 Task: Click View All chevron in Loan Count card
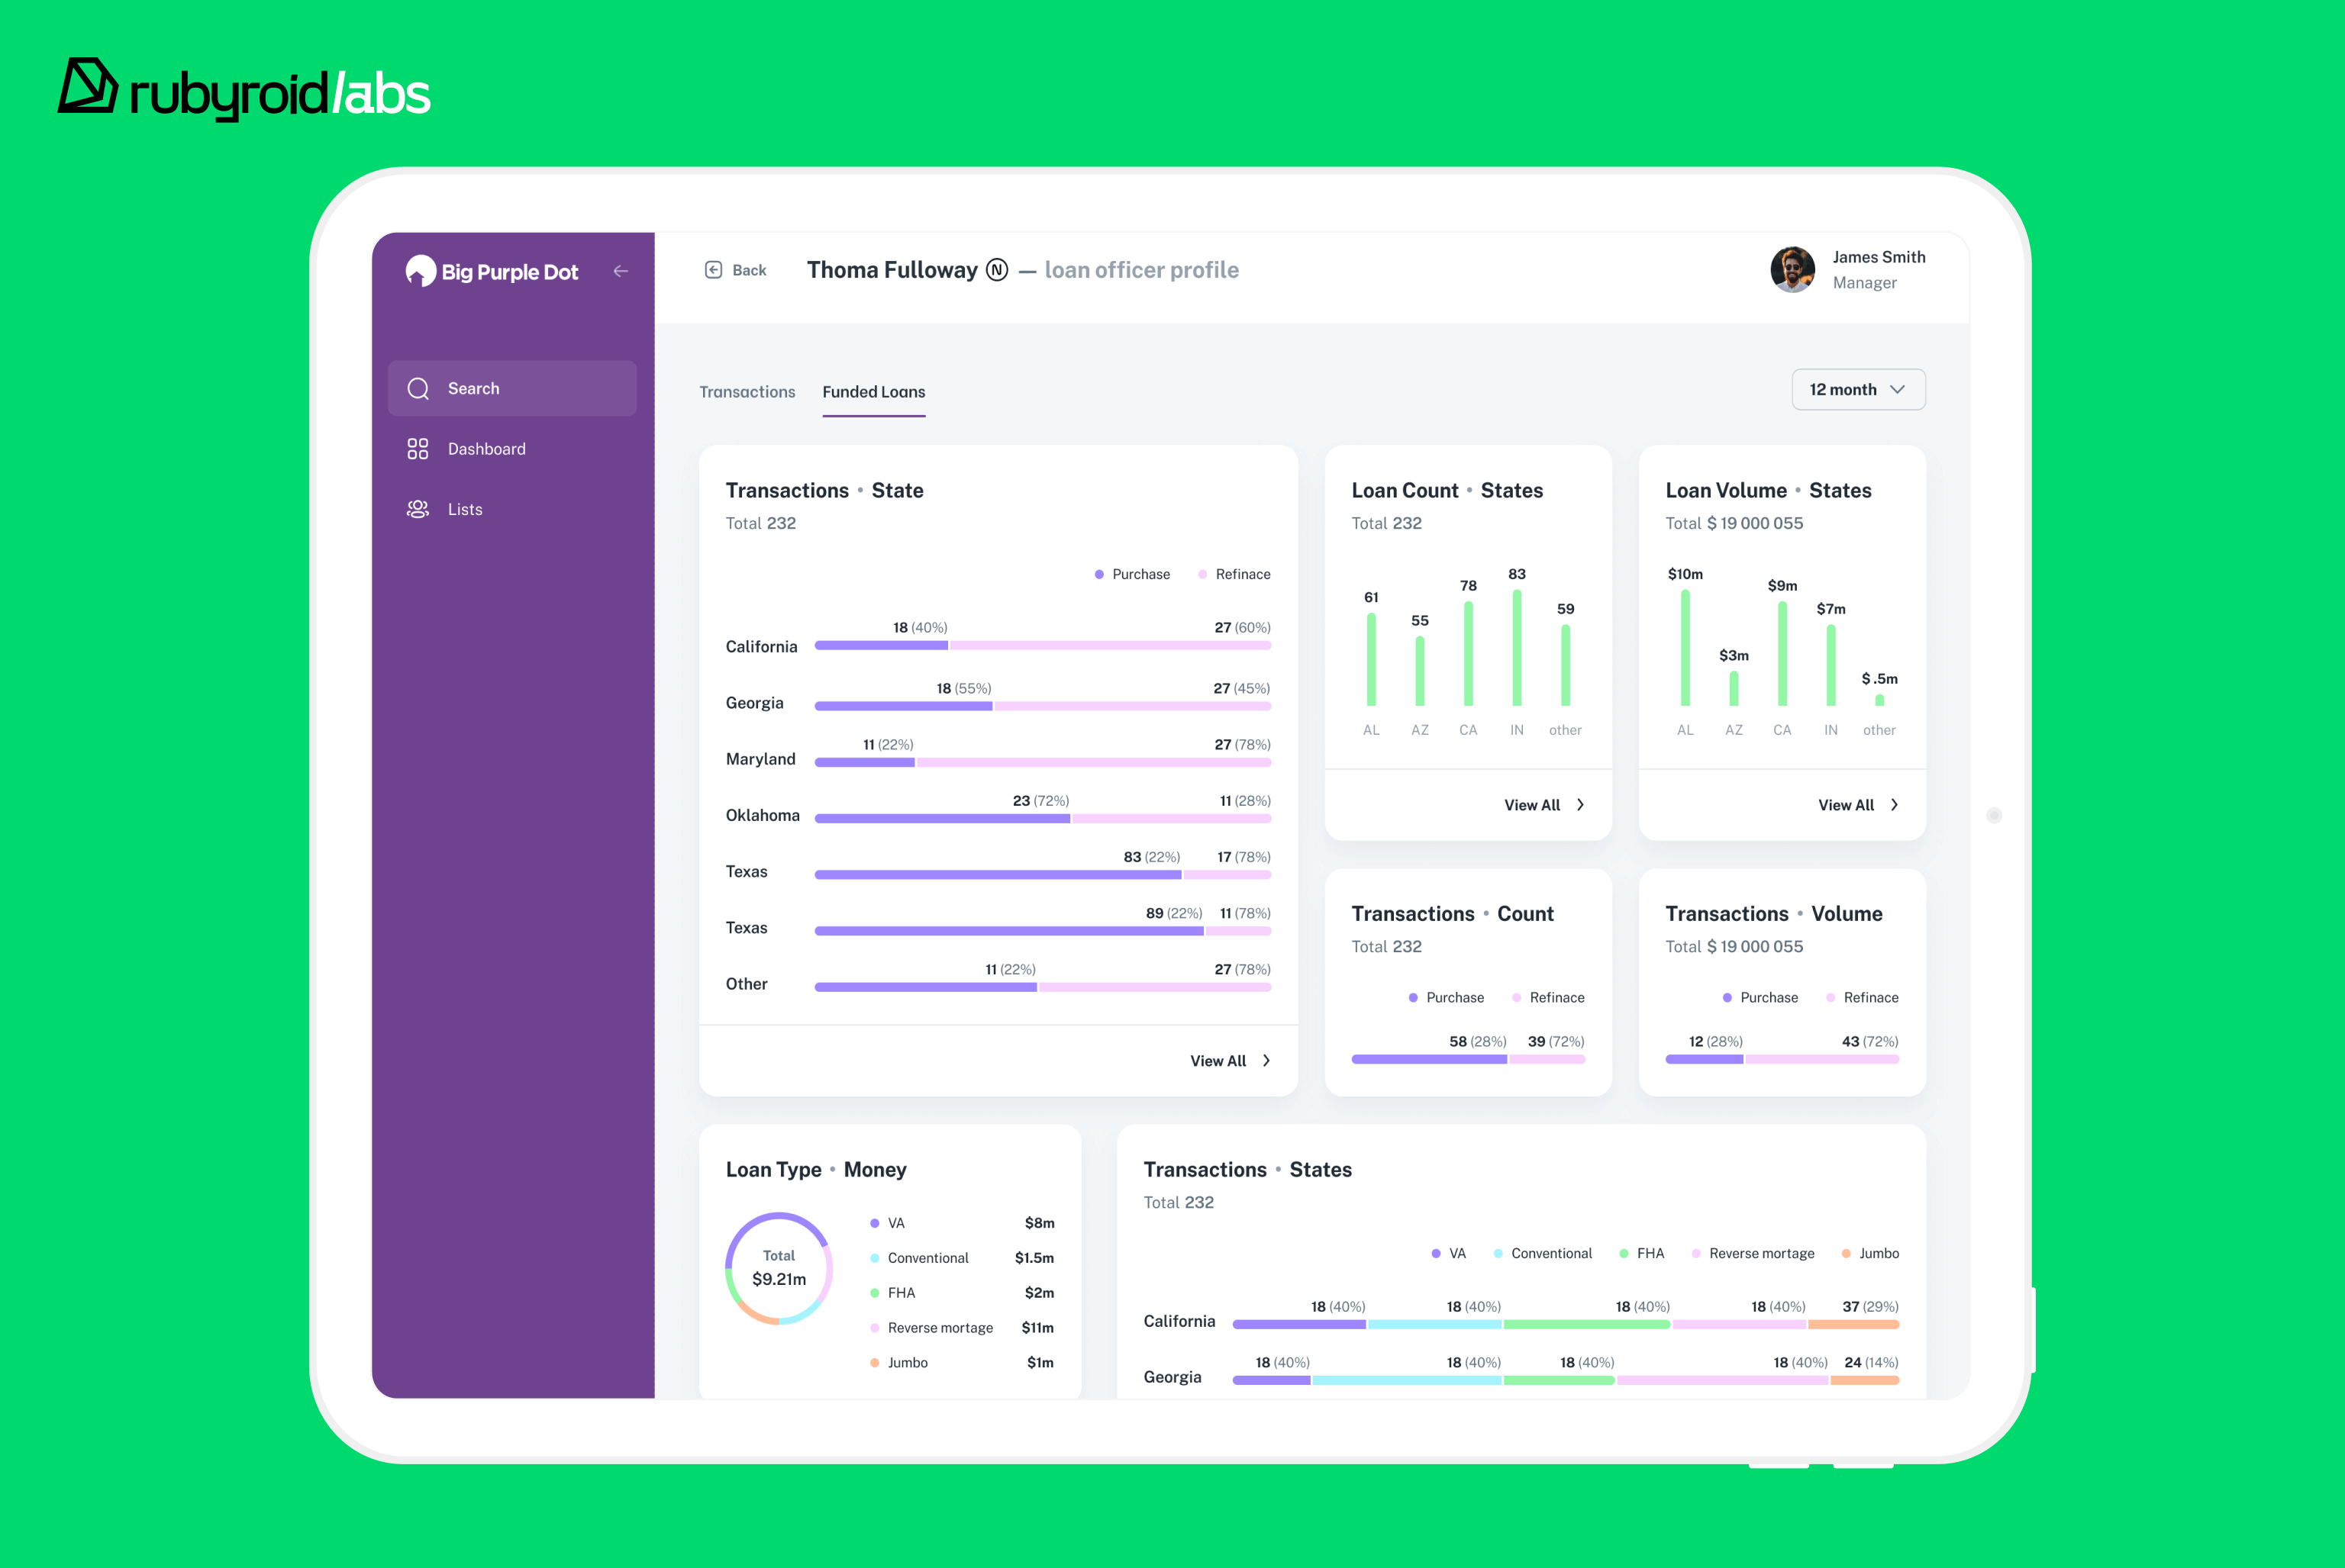tap(1579, 805)
